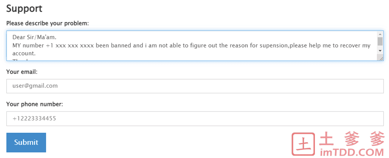Click the scrollbar thumb in the problem textarea
389x158 pixels.
[380, 41]
